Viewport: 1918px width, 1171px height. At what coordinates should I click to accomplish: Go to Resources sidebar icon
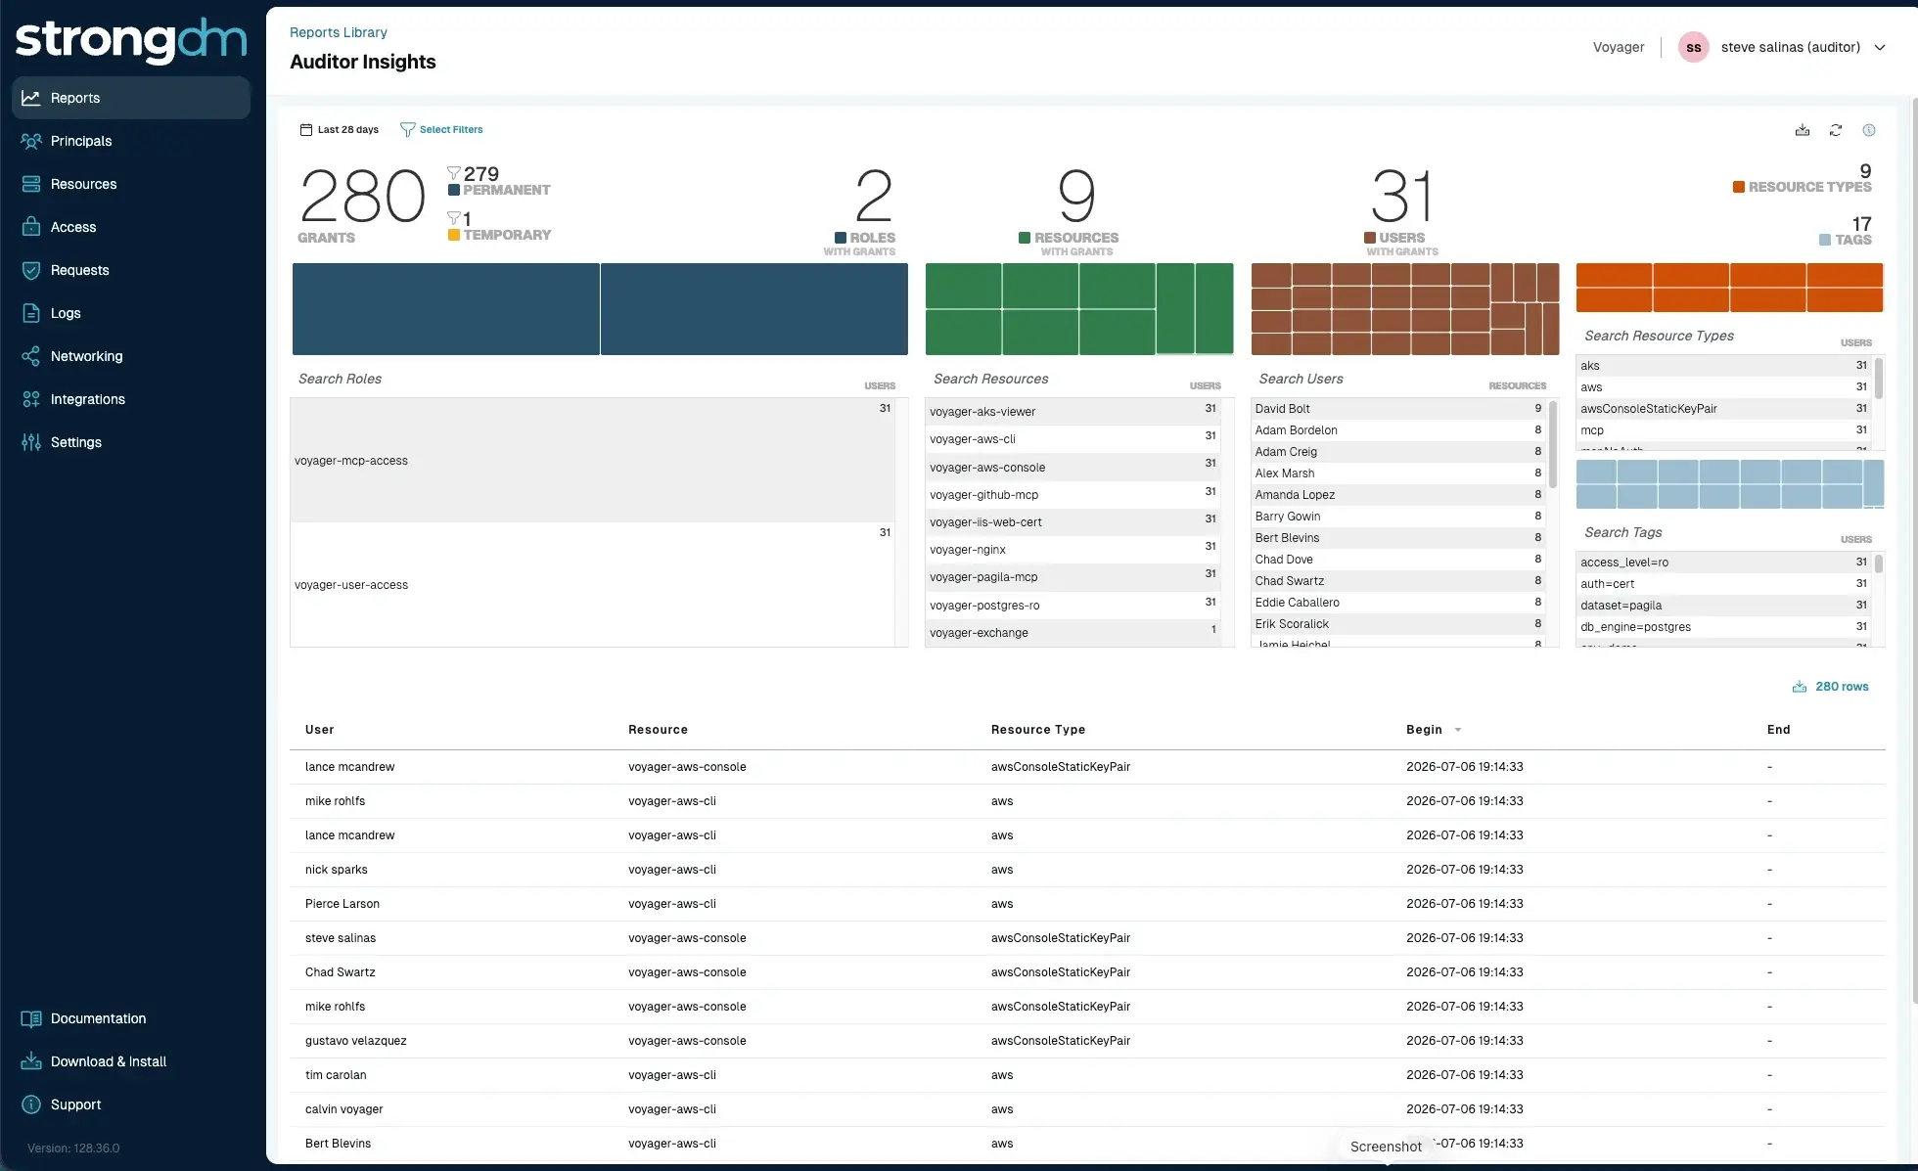[x=31, y=184]
